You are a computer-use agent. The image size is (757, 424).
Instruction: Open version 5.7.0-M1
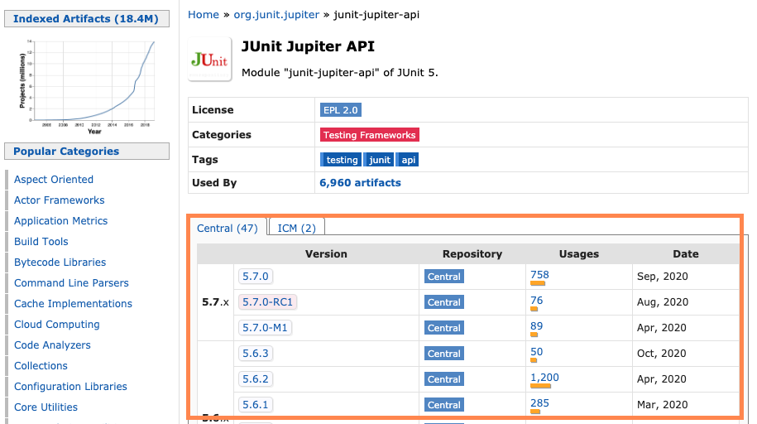tap(265, 327)
